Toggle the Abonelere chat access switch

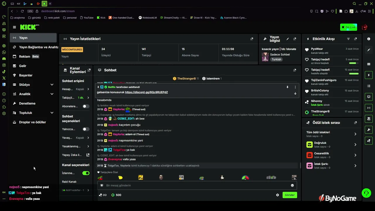click(86, 106)
